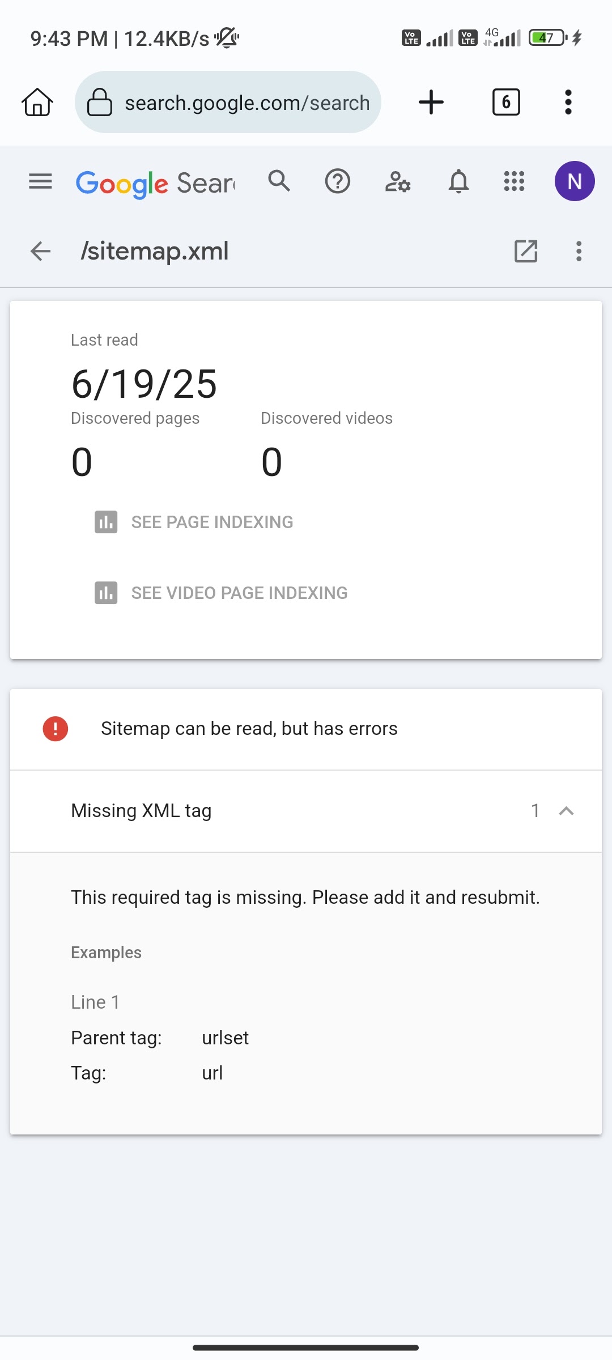Tap the Search Console search icon
Screen dimensions: 612x1360
279,181
